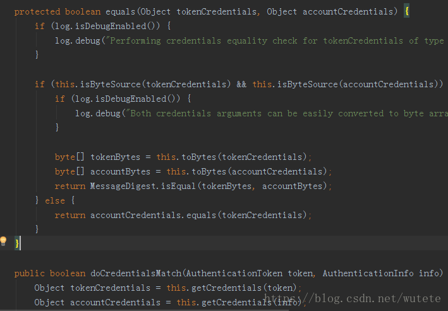Click 'isEqual' in the return statement
Image resolution: width=448 pixels, height=311 pixels.
(x=178, y=186)
